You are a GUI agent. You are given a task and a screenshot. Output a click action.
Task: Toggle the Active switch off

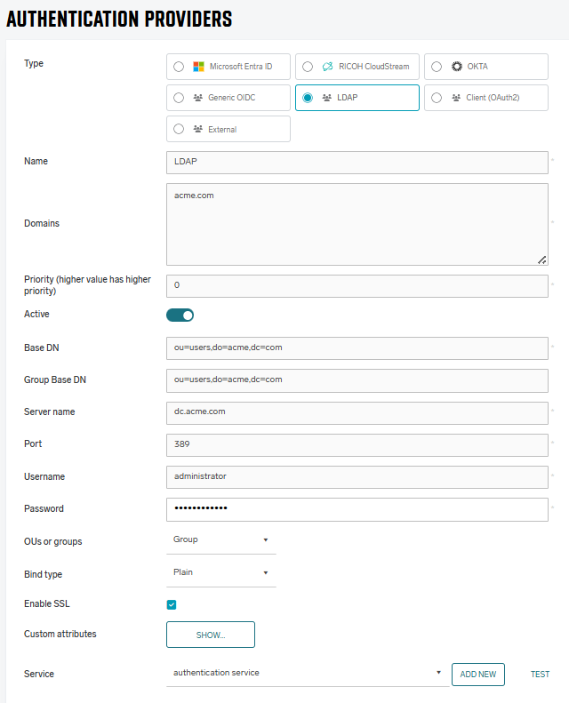[180, 315]
